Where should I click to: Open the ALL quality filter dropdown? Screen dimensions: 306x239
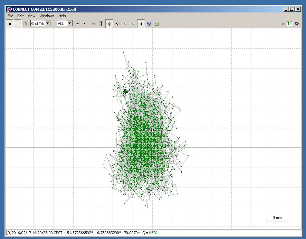coord(69,24)
